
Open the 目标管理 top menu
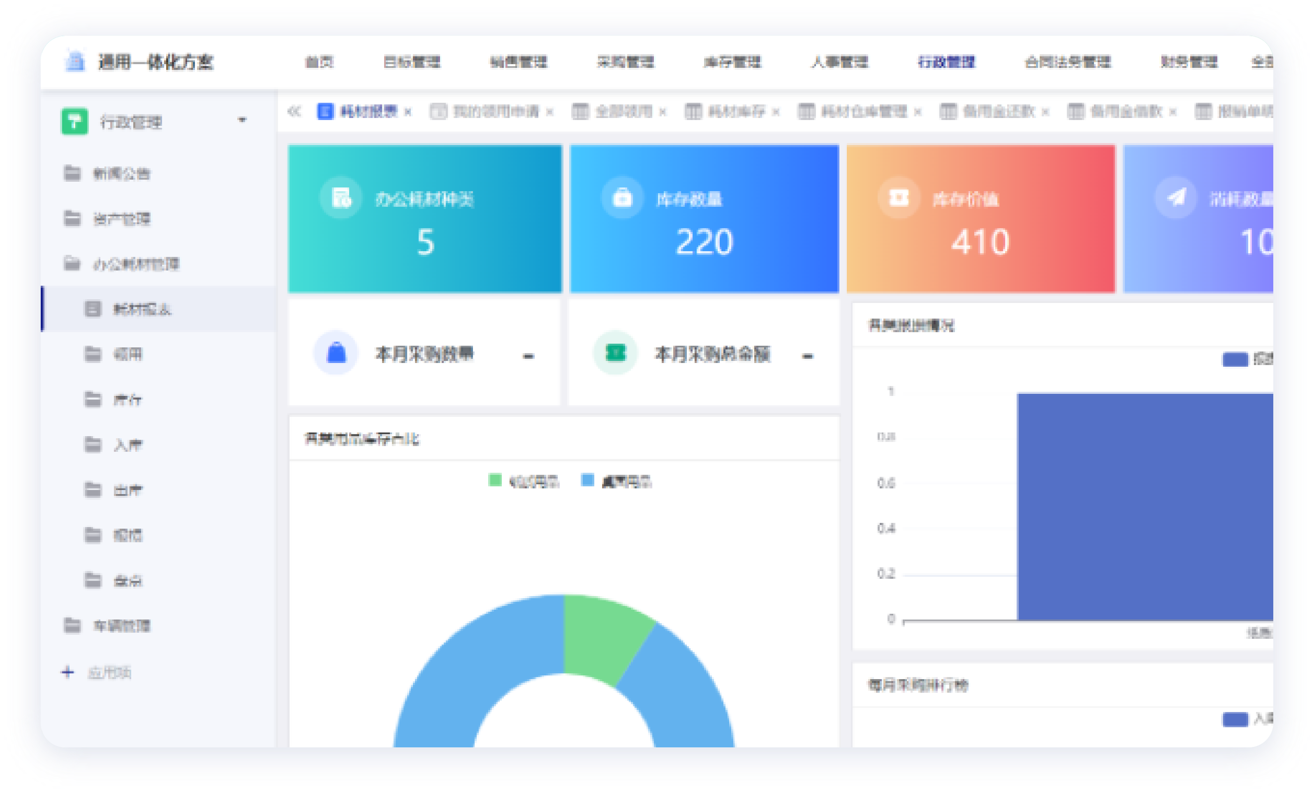click(x=412, y=62)
